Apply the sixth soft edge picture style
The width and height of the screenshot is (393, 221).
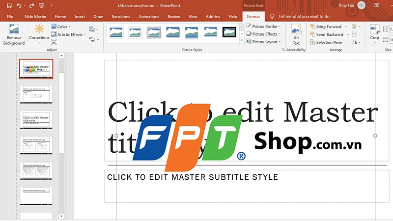pyautogui.click(x=210, y=32)
